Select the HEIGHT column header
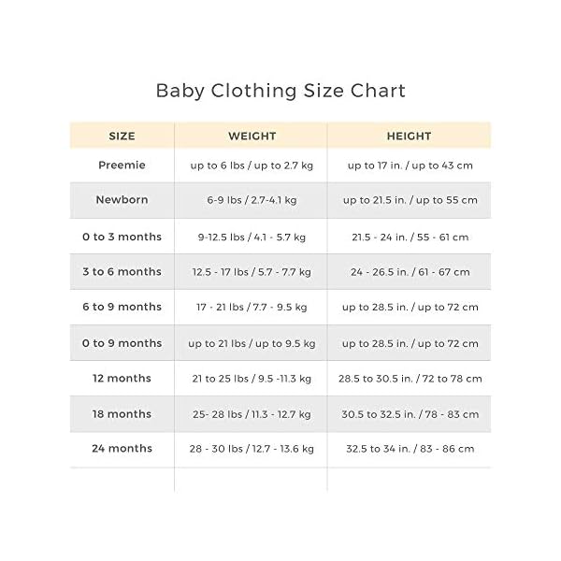 (x=409, y=136)
